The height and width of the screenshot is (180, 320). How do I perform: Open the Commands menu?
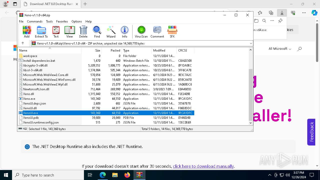tap(35, 21)
